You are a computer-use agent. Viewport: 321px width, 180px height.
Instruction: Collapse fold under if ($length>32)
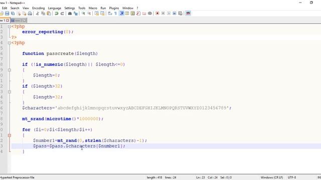(x=9, y=92)
